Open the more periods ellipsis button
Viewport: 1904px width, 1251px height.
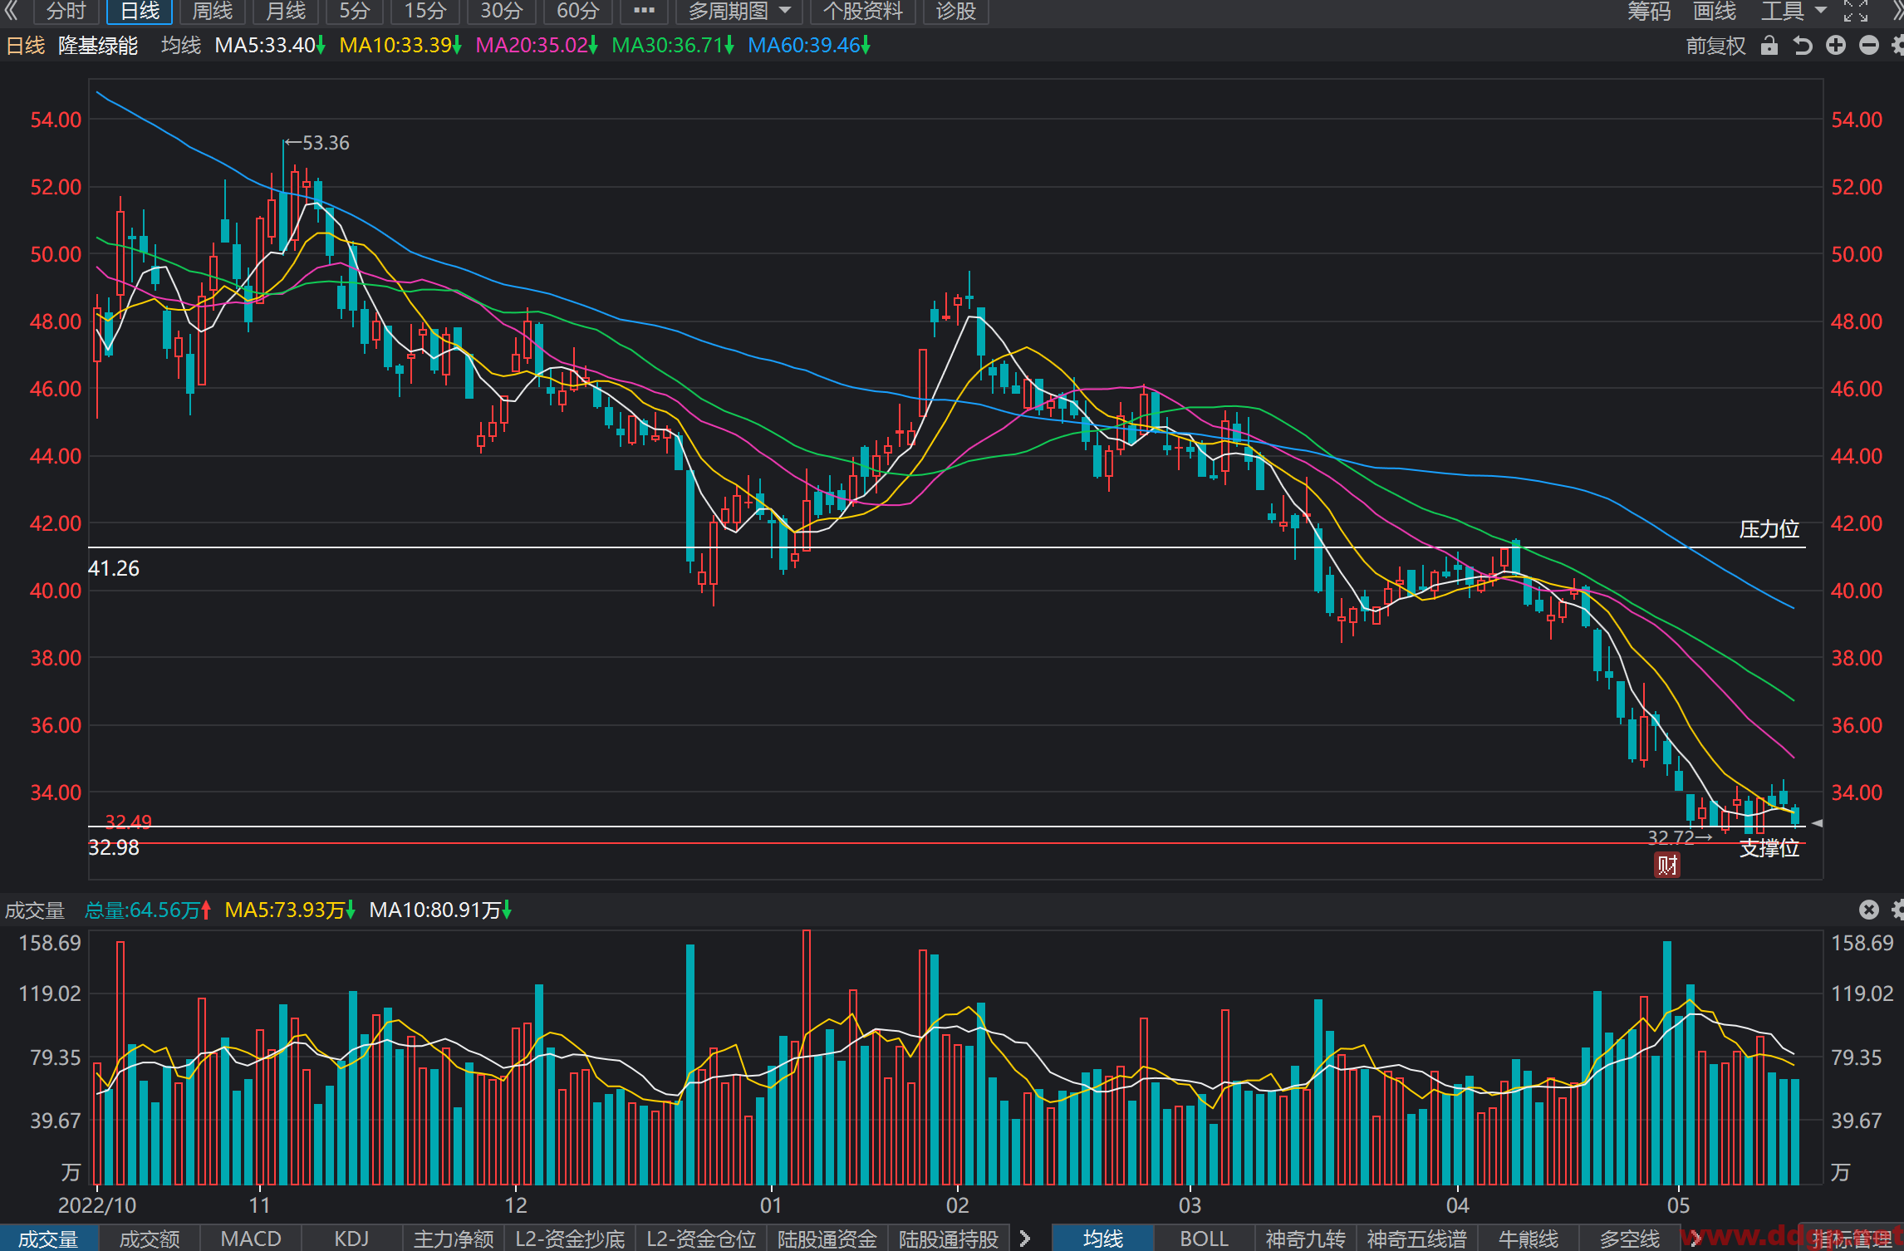644,11
